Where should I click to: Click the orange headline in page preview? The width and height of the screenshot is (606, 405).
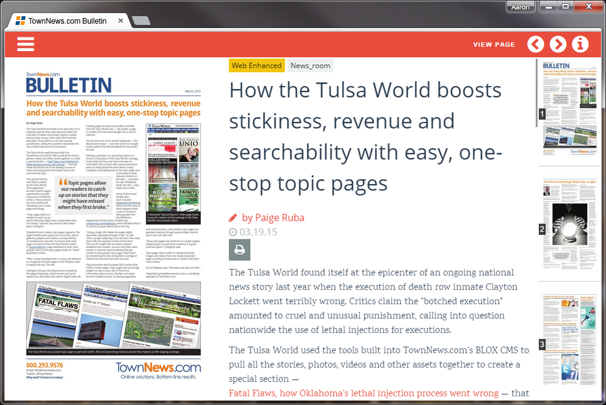click(114, 108)
